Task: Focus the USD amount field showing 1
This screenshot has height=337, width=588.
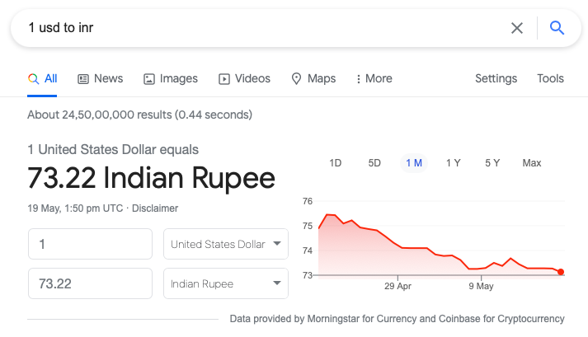Action: point(91,244)
